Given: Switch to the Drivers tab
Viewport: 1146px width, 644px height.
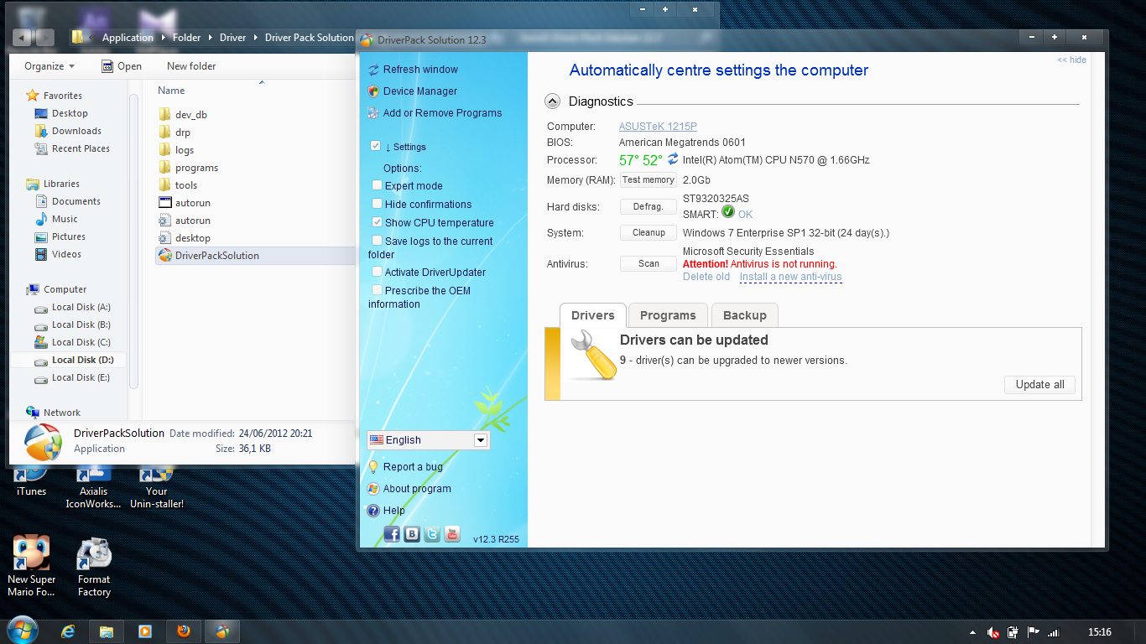Looking at the screenshot, I should pyautogui.click(x=593, y=315).
